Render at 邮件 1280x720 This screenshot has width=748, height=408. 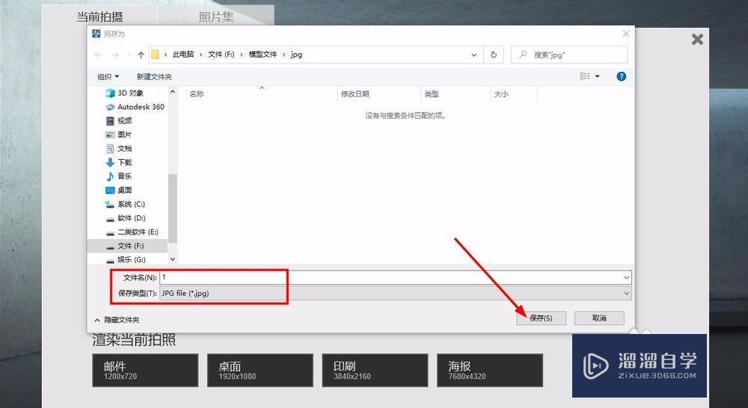145,370
